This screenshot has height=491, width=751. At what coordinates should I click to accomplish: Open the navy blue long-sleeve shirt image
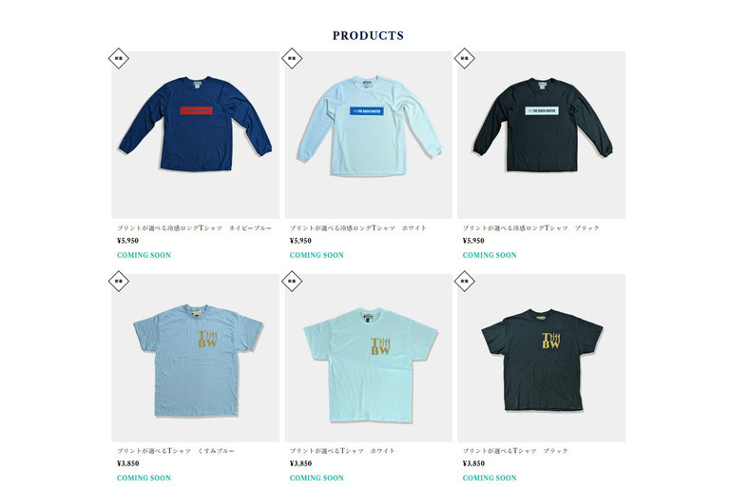[x=196, y=135]
